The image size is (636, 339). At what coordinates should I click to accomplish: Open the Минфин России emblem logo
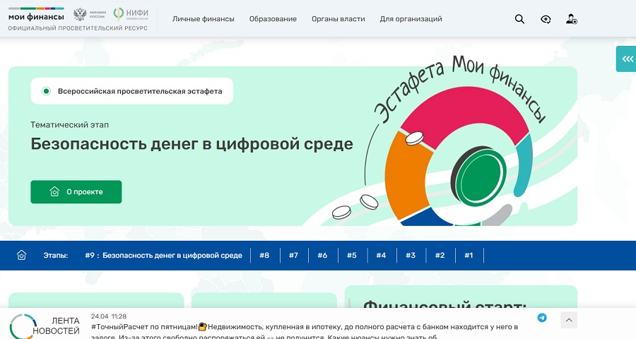pyautogui.click(x=90, y=14)
